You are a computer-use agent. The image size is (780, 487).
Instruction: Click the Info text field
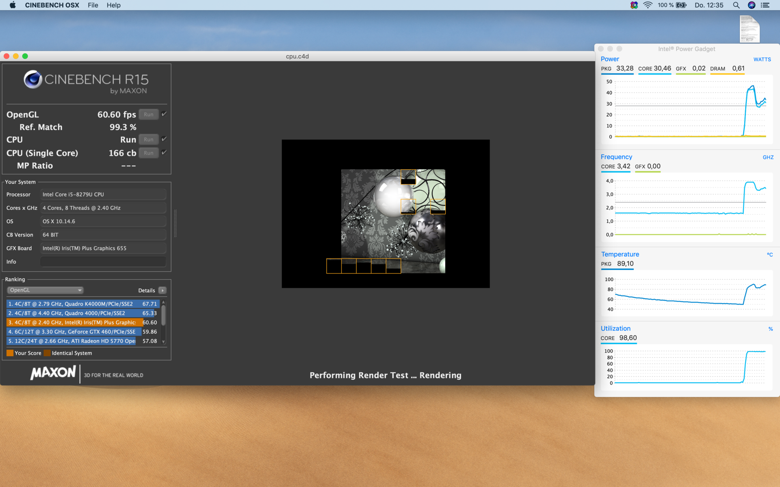click(x=103, y=262)
